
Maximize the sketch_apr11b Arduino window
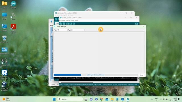131,18
